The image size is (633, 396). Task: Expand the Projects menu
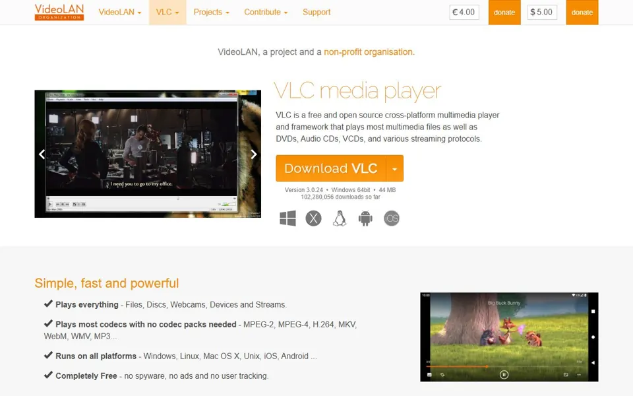click(211, 12)
